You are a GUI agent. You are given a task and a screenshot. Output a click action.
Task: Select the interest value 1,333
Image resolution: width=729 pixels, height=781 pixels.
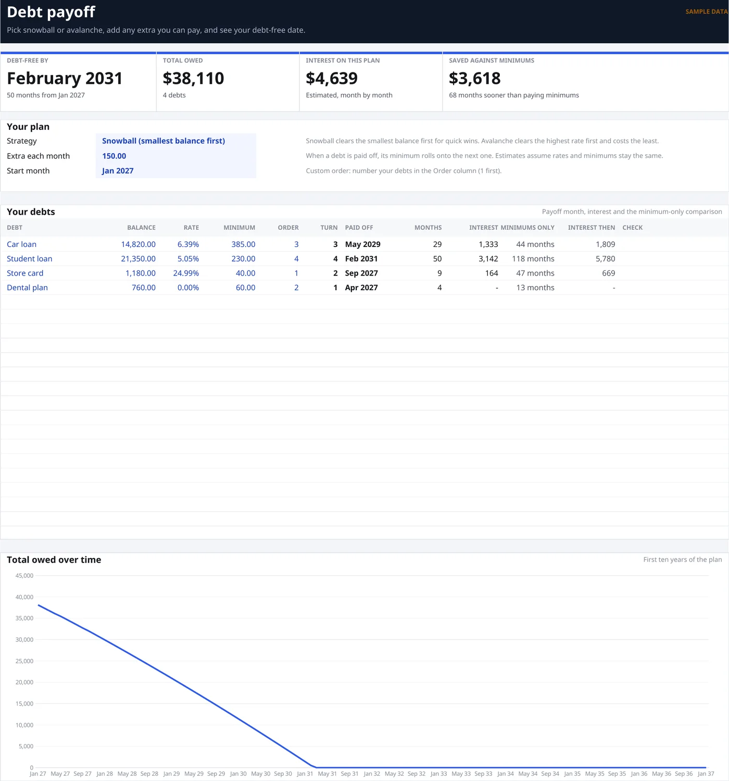488,244
